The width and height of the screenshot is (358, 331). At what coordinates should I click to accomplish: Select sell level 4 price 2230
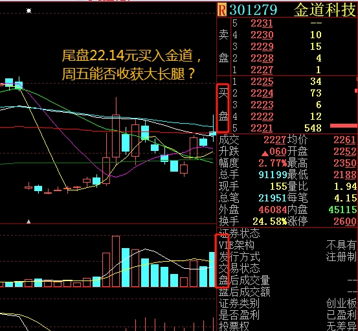[262, 35]
